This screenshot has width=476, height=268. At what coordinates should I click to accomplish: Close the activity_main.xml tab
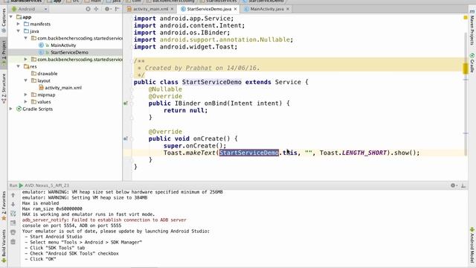[172, 9]
